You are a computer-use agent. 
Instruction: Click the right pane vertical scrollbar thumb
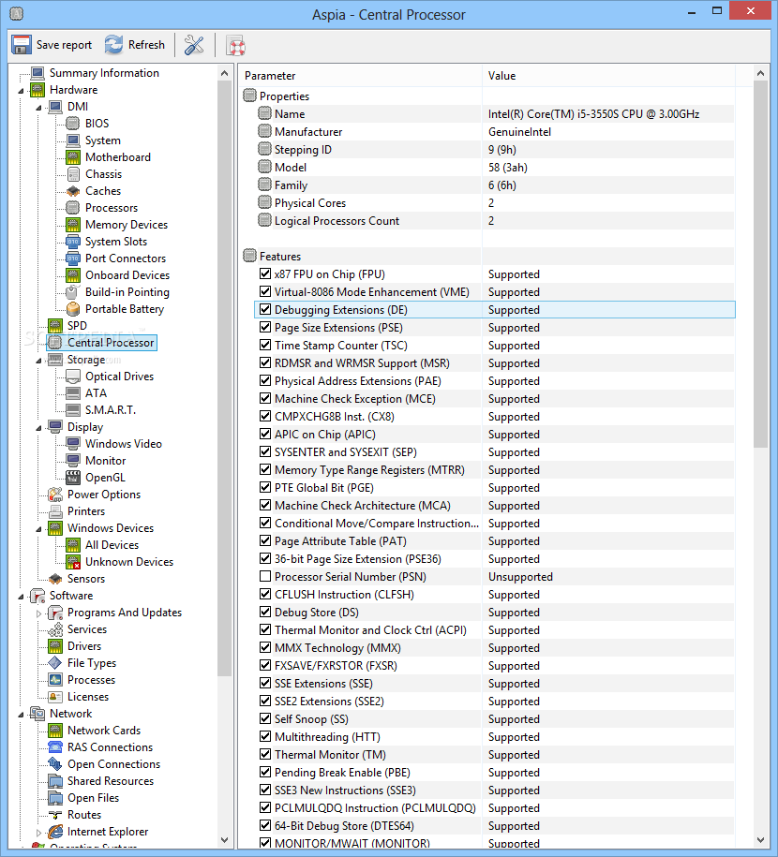[x=760, y=264]
